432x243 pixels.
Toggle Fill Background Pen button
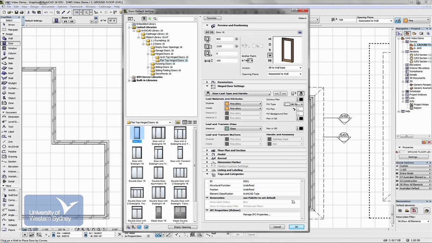(x=300, y=114)
